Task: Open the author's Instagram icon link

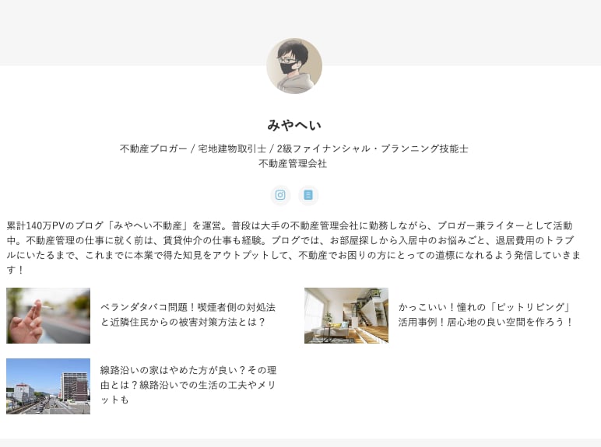Action: [280, 195]
